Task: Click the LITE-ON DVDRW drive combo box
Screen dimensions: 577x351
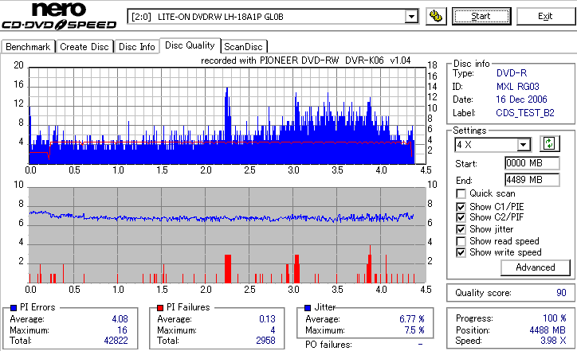Action: [273, 17]
